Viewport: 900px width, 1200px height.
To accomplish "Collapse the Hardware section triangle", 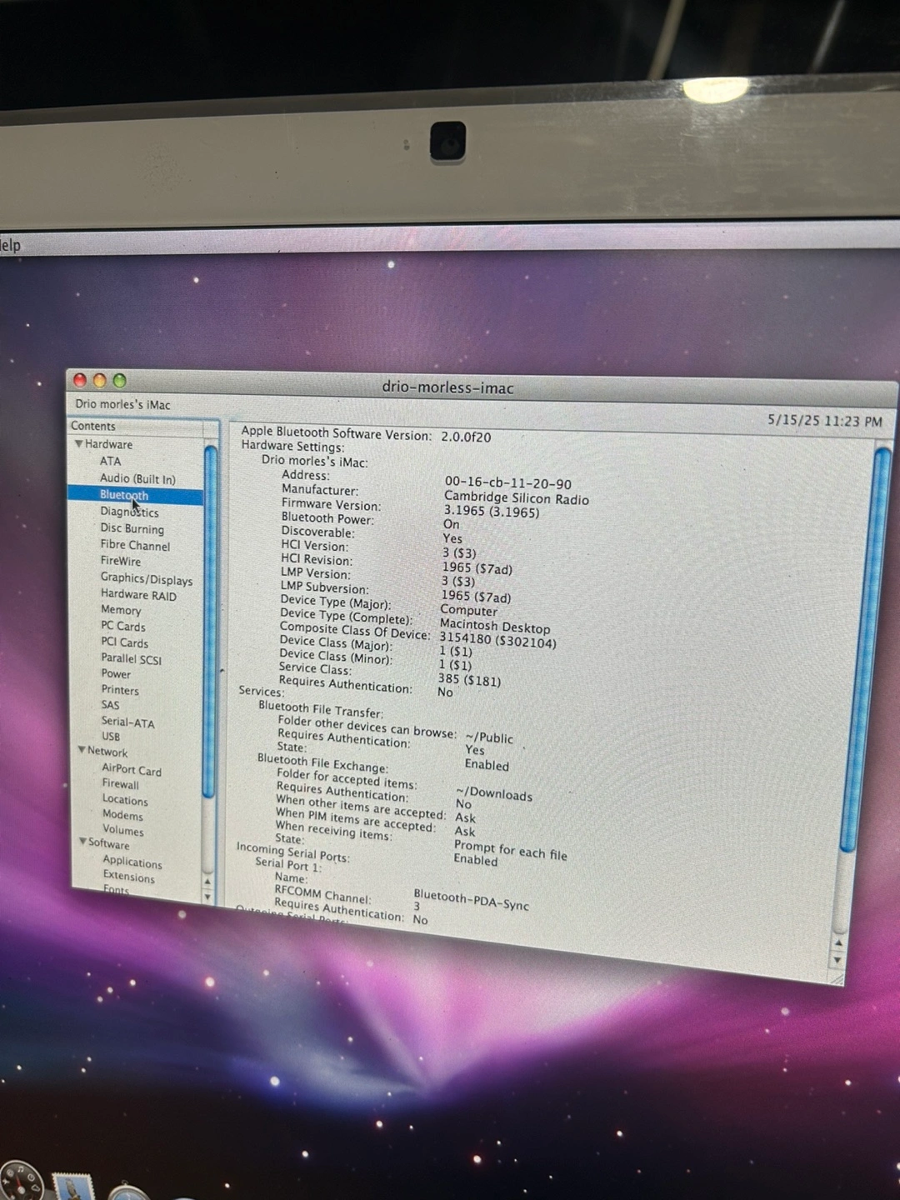I will [79, 444].
